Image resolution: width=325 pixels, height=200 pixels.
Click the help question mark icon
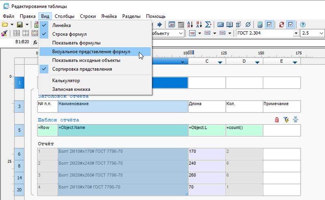(x=303, y=24)
